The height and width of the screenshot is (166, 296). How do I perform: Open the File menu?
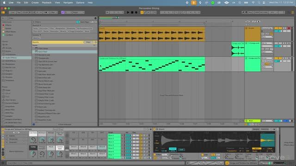[x=18, y=3]
